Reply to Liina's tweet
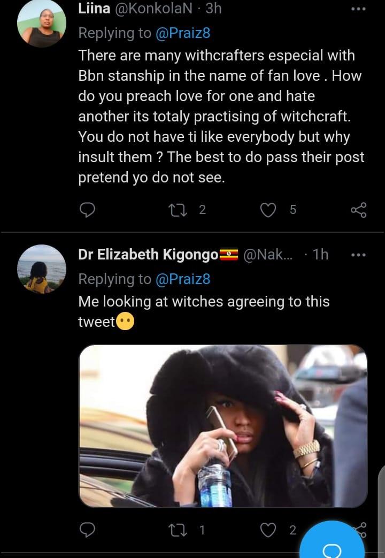This screenshot has width=385, height=558. point(87,210)
